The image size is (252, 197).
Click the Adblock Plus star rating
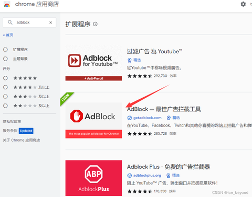(x=140, y=191)
